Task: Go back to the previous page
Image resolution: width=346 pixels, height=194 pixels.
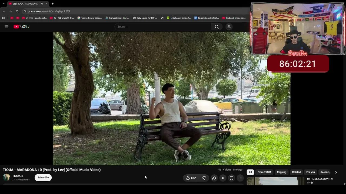Action: click(4, 11)
